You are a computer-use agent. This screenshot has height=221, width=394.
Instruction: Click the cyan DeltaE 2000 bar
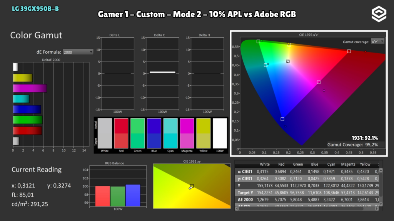[x=22, y=99]
